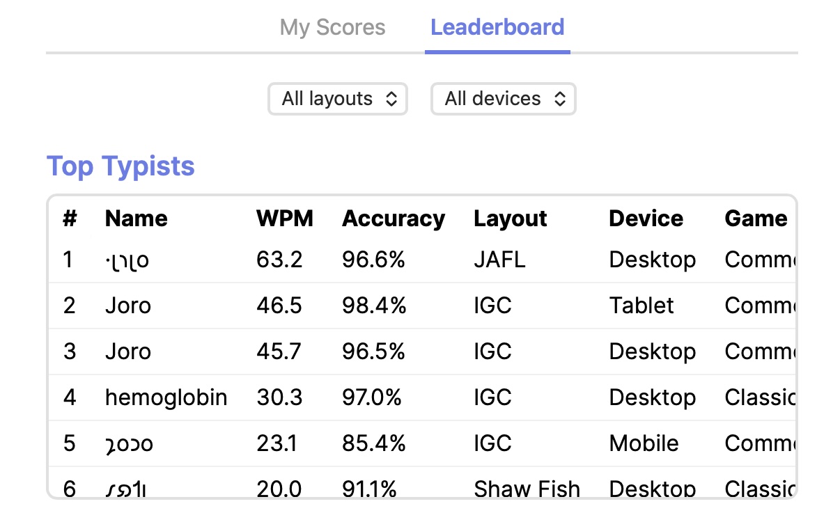Click the Shaw Fish layout cell

[x=527, y=489]
